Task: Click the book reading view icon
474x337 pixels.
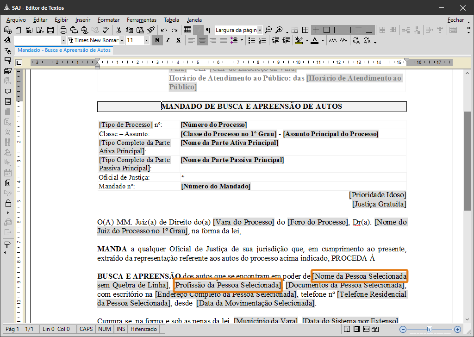Action: 375,329
